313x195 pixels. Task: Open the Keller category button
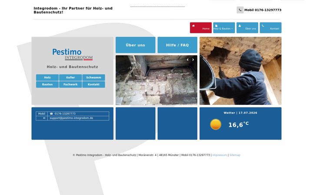click(70, 78)
